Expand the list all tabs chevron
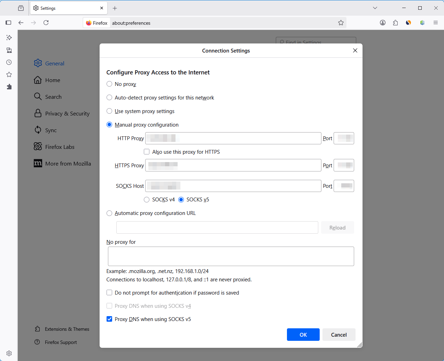 [x=375, y=8]
